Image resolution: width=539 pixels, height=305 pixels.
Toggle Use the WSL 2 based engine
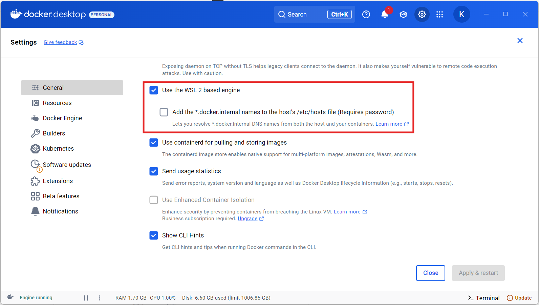pyautogui.click(x=154, y=90)
